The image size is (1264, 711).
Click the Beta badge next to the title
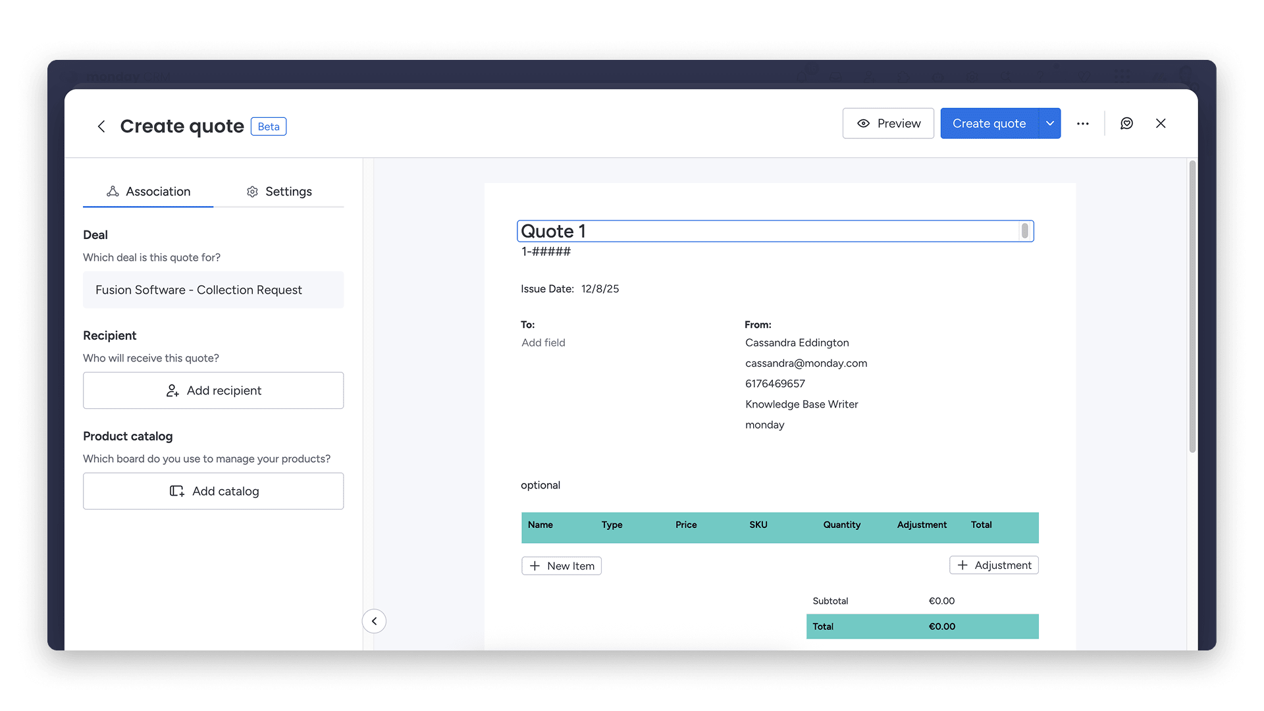269,126
